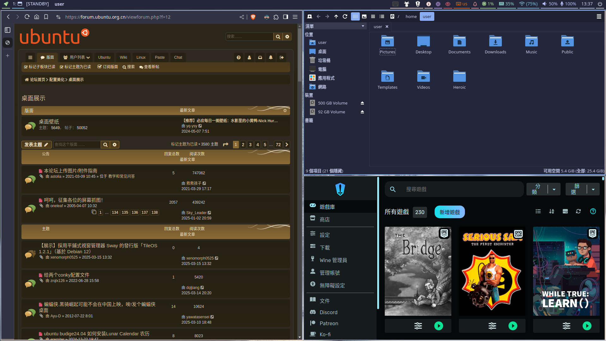
Task: Toggle Heroic library list layout icon
Action: tap(538, 212)
